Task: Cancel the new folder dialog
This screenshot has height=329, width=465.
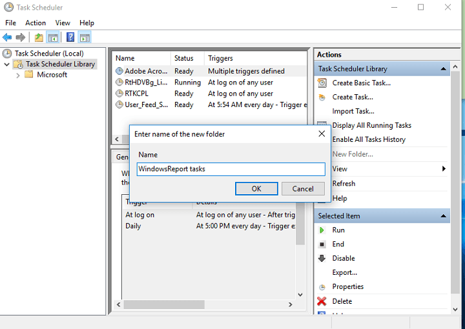Action: tap(303, 188)
